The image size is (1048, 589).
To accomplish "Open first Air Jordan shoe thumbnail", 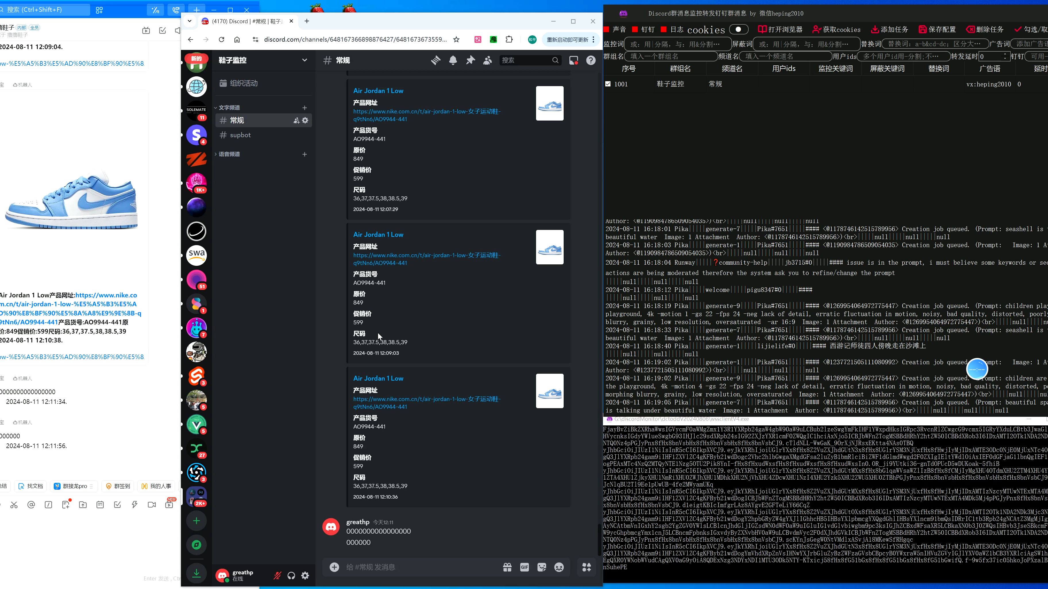I will [550, 103].
